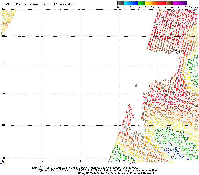
Task: Click the gray 0-5 knots legend swatch
Action: click(x=120, y=3)
